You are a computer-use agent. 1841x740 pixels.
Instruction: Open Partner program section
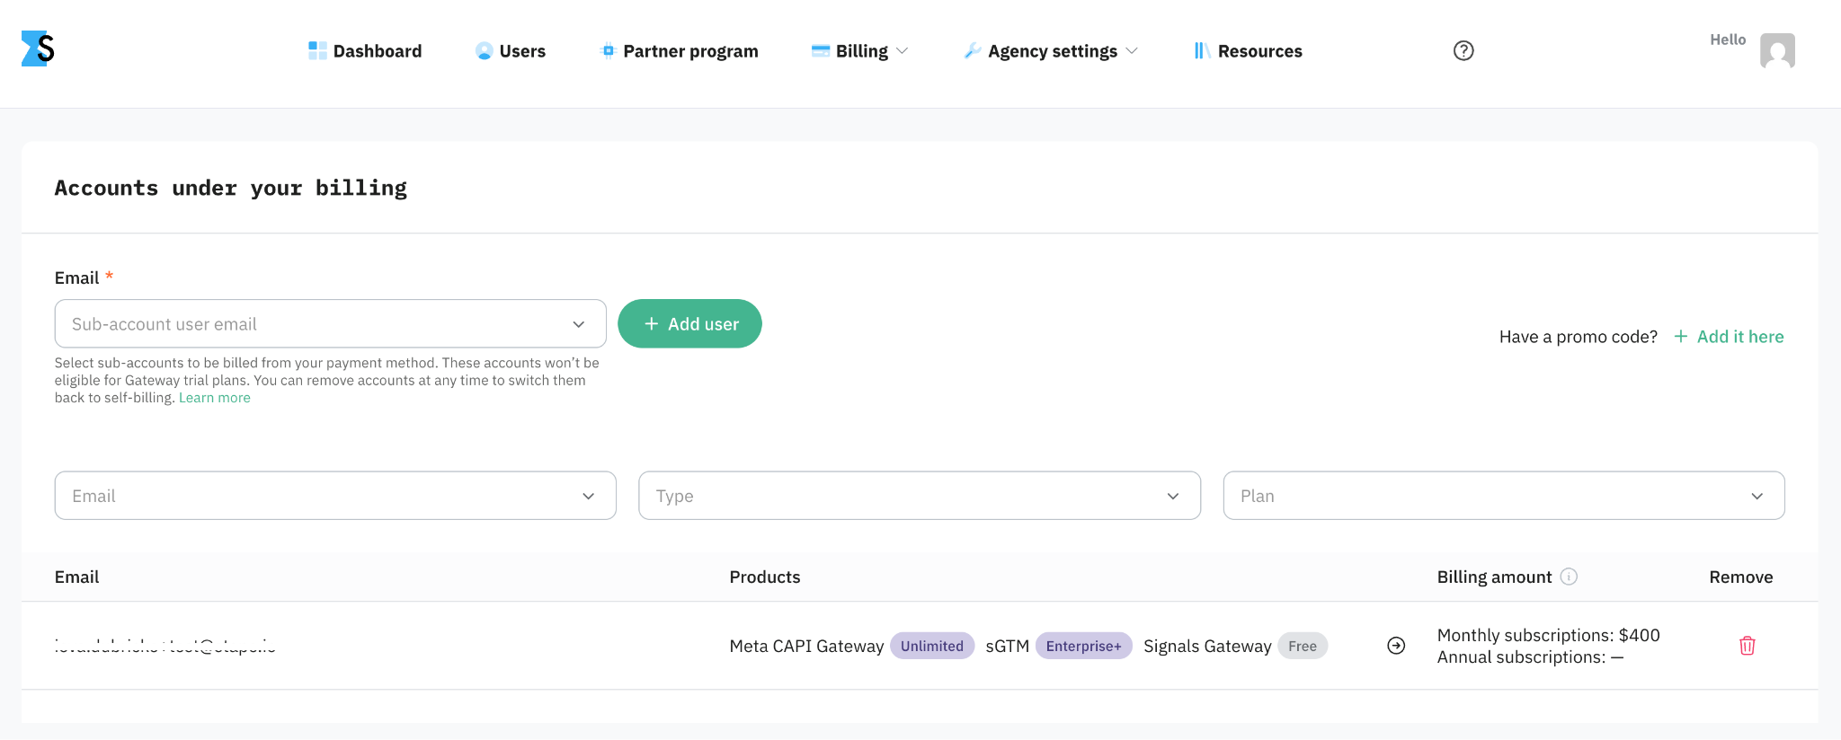[679, 51]
